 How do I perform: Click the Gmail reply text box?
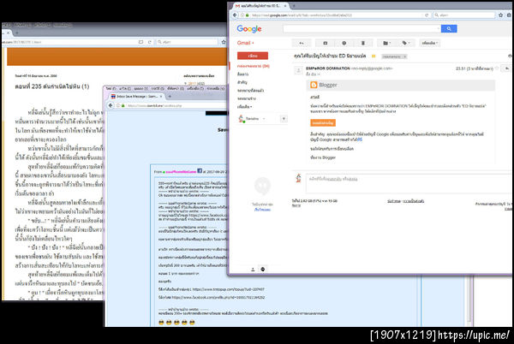[x=408, y=184]
